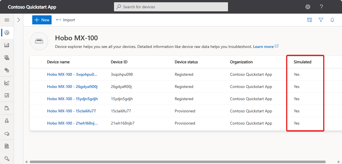Screen dimensions: 342x164
Task: Click the notification bell icon
Action: pos(332,20)
